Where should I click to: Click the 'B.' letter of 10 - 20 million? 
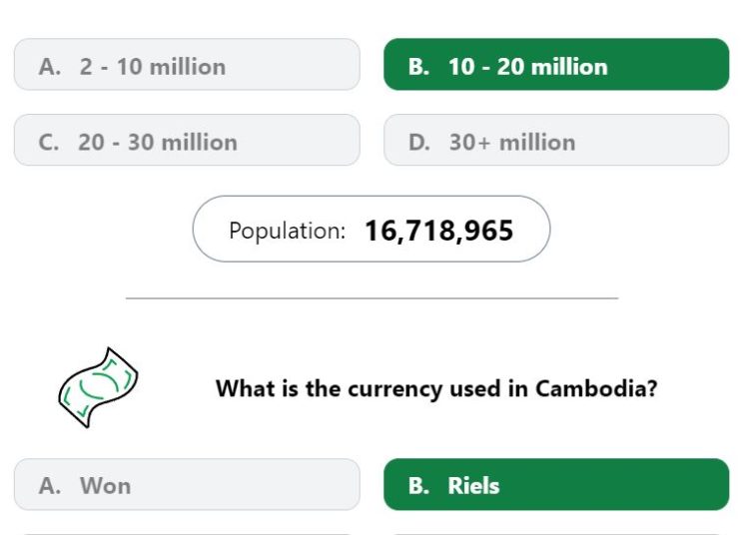[418, 67]
